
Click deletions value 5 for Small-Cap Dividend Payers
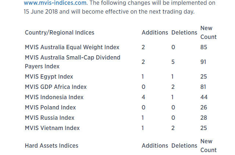coord(173,62)
